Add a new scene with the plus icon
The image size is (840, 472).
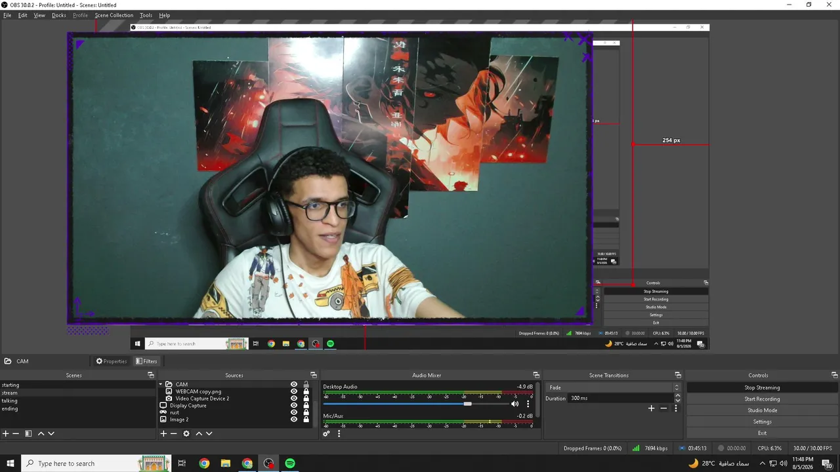[6, 433]
